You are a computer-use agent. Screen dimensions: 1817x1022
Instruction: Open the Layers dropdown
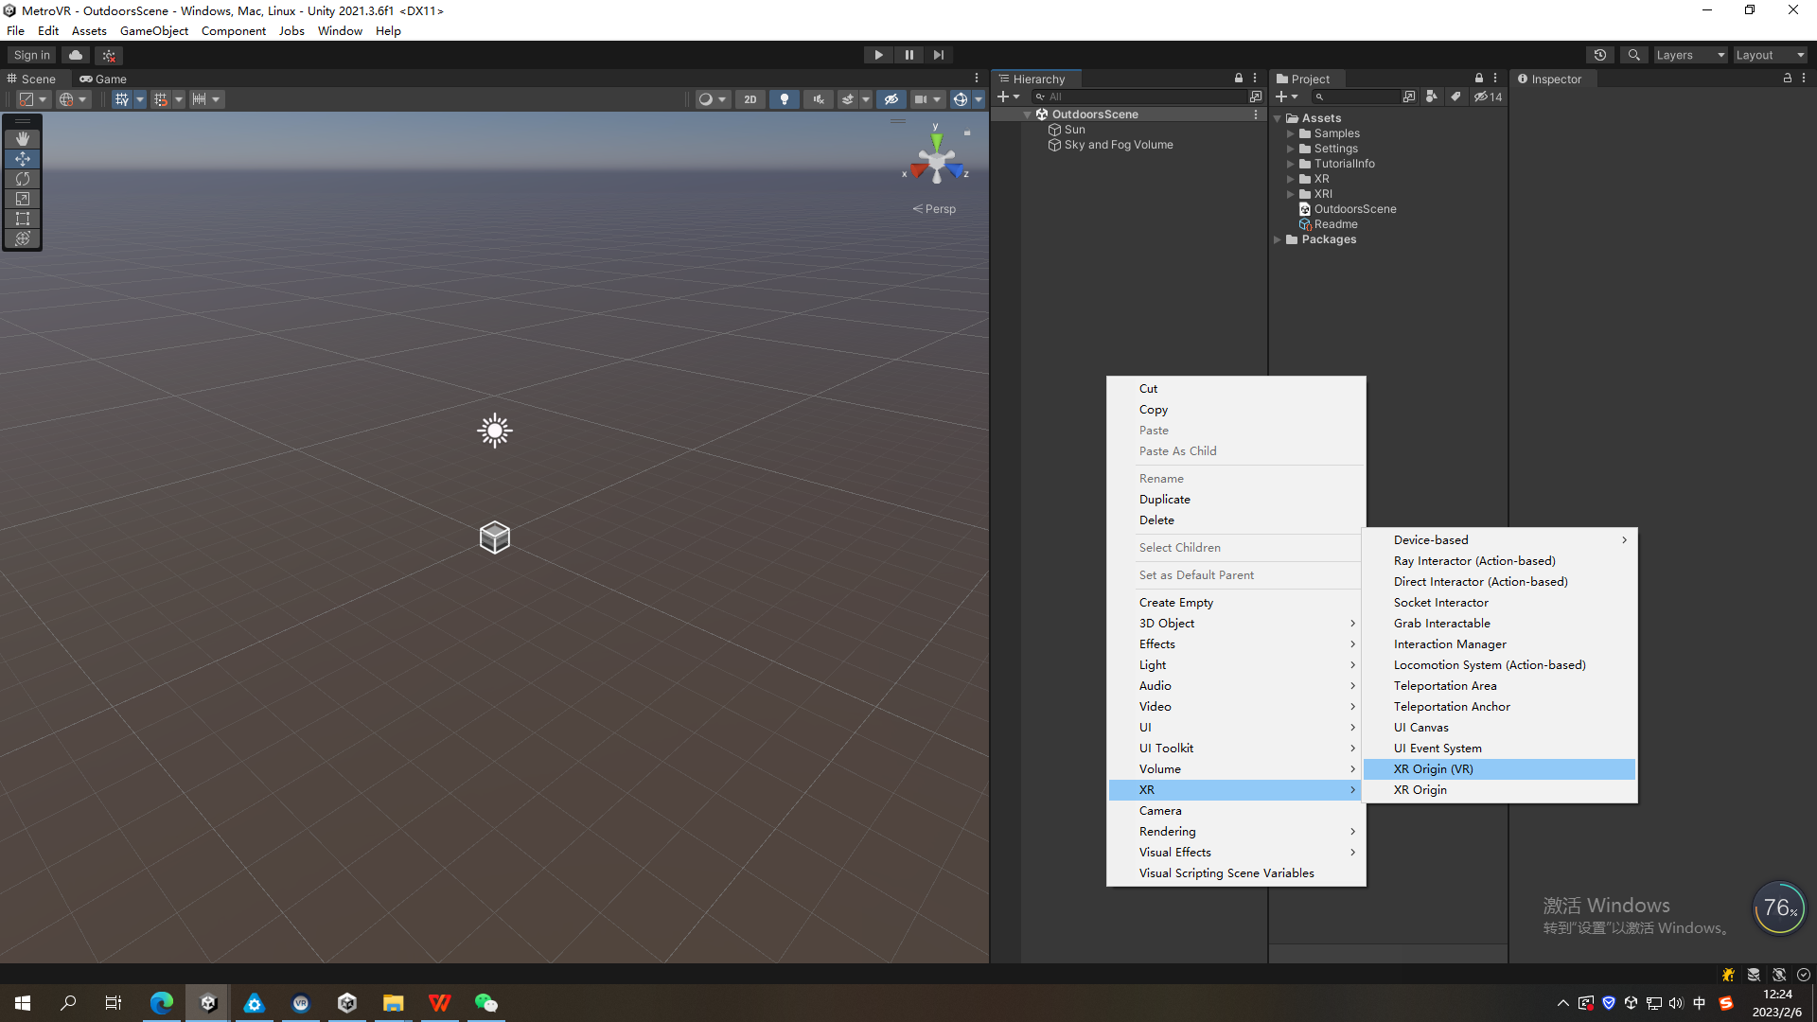(x=1690, y=55)
